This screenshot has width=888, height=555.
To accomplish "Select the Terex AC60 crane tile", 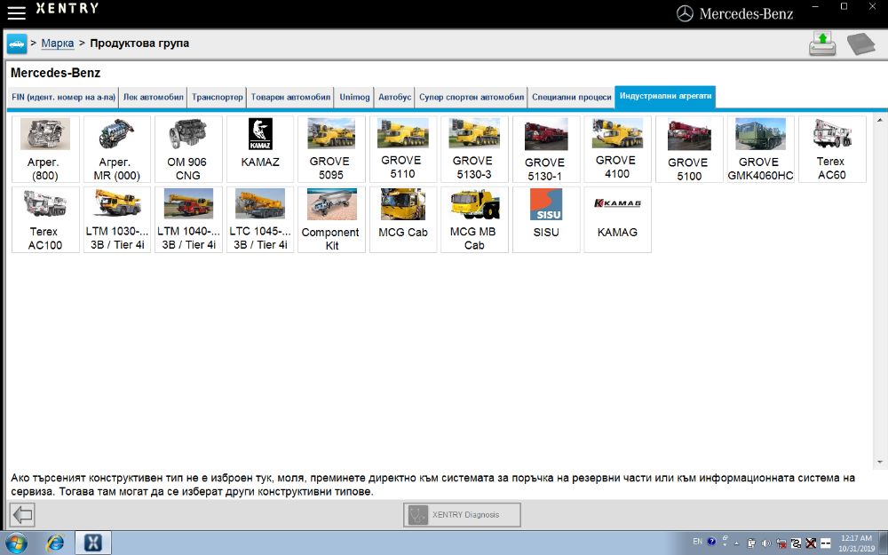I will (x=832, y=149).
